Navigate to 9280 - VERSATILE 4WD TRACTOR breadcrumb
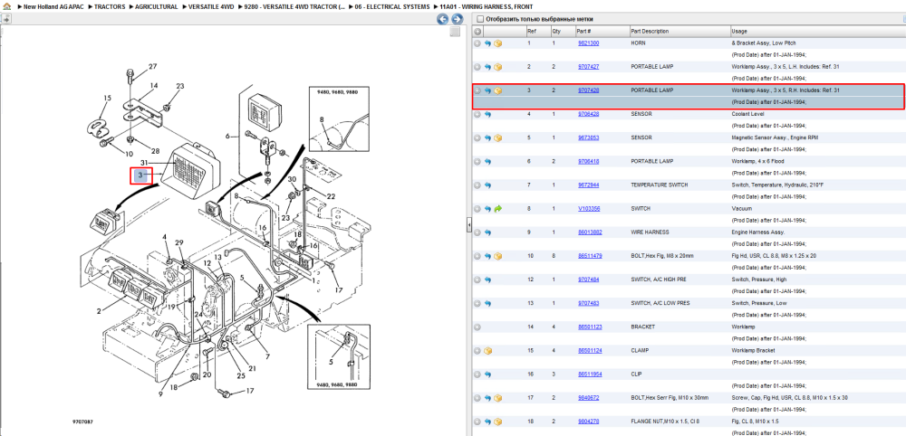The width and height of the screenshot is (906, 436). pos(294,7)
